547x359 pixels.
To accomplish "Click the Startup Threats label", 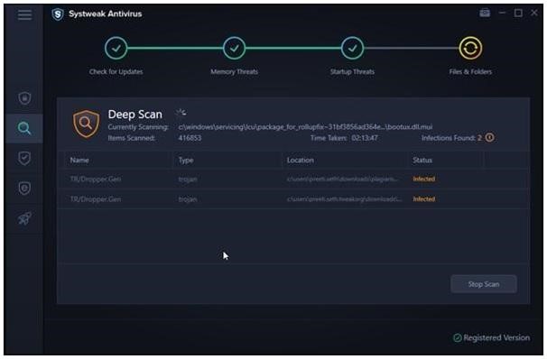I will [352, 72].
